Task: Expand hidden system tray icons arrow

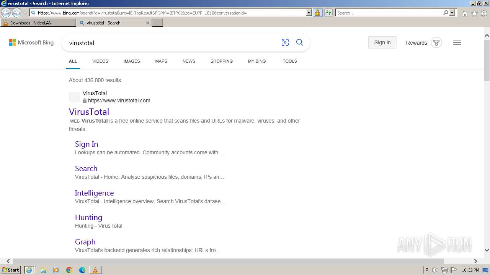Action: (427, 270)
